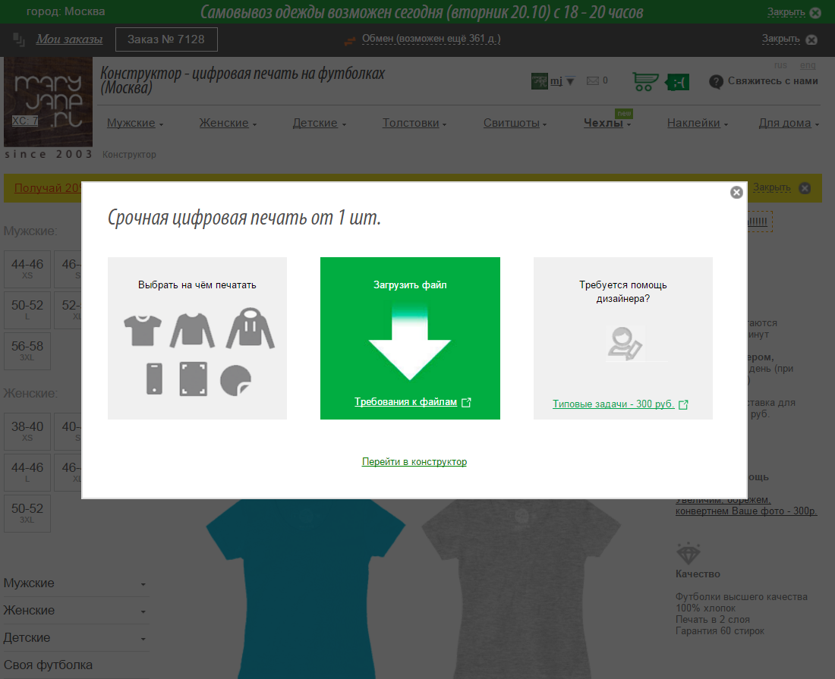Image resolution: width=835 pixels, height=679 pixels.
Task: Click the exchange arrows icon
Action: [x=350, y=40]
